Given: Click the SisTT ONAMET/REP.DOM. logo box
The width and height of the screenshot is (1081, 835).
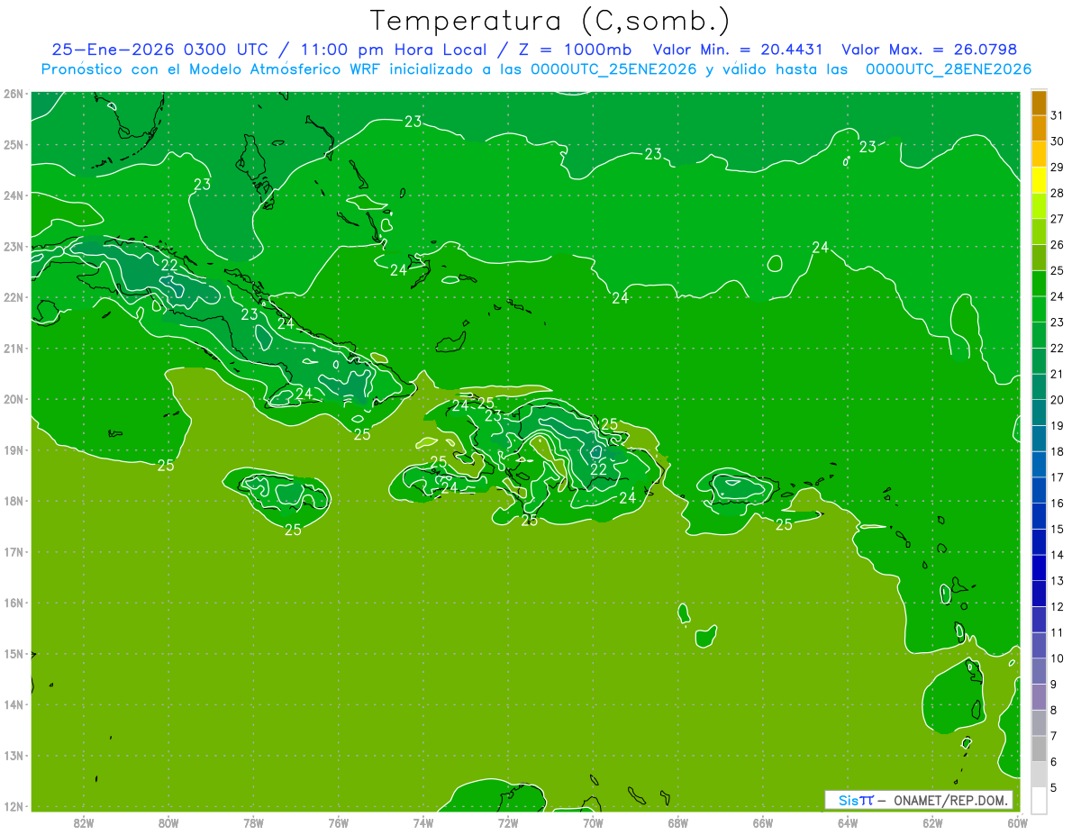Looking at the screenshot, I should pos(919,800).
